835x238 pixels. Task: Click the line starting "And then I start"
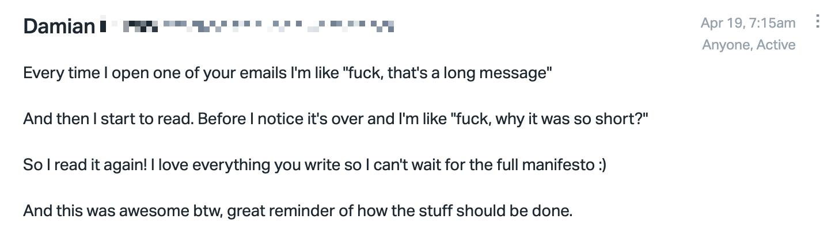point(336,120)
